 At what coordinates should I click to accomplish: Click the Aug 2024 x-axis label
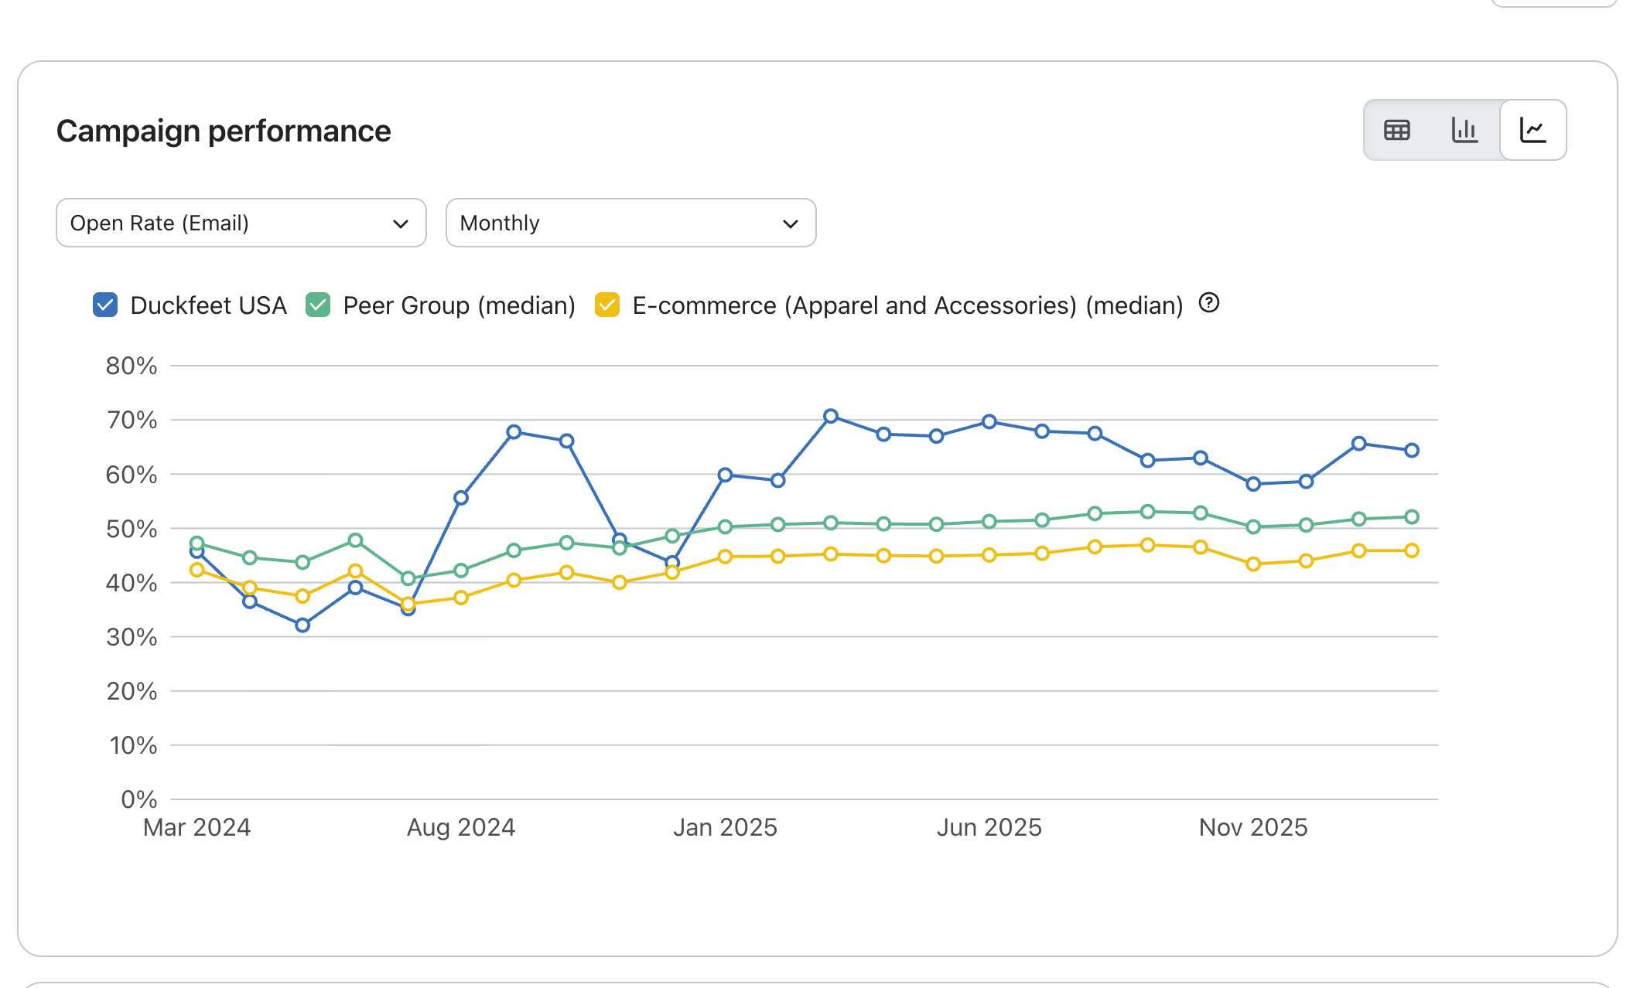click(x=461, y=827)
